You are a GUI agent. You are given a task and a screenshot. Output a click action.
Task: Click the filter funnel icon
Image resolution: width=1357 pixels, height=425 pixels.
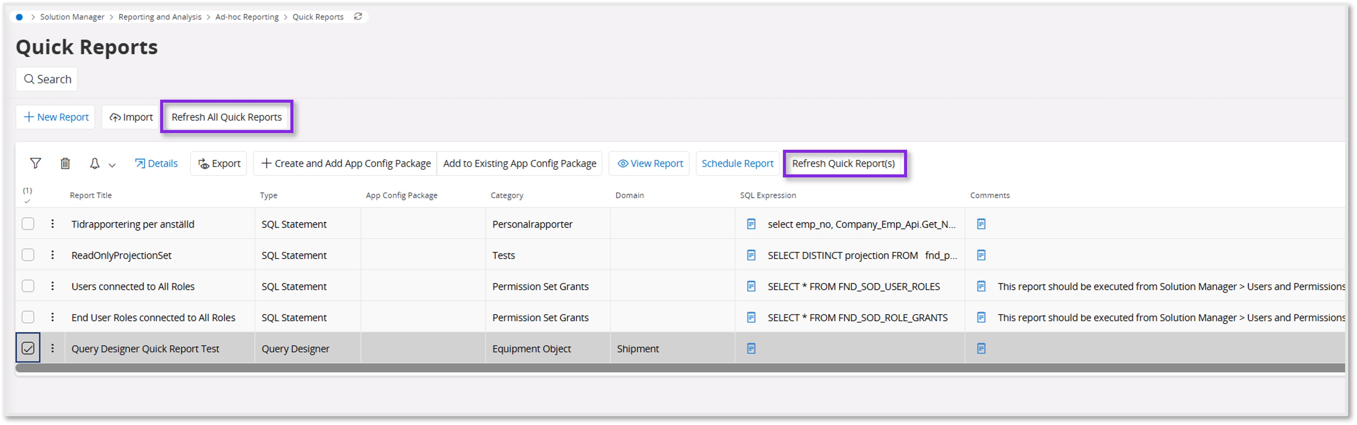point(35,163)
